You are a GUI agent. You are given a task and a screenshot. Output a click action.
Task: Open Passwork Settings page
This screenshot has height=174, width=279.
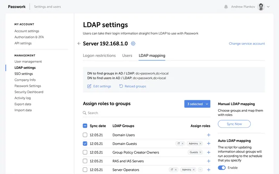[28, 86]
